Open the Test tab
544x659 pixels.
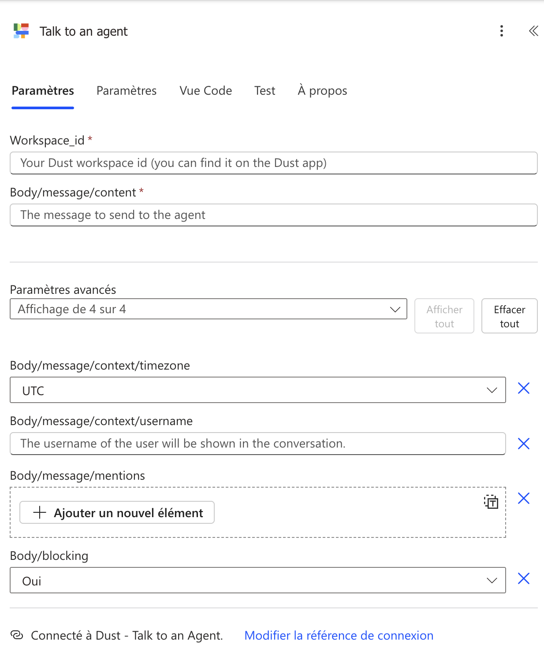point(265,91)
